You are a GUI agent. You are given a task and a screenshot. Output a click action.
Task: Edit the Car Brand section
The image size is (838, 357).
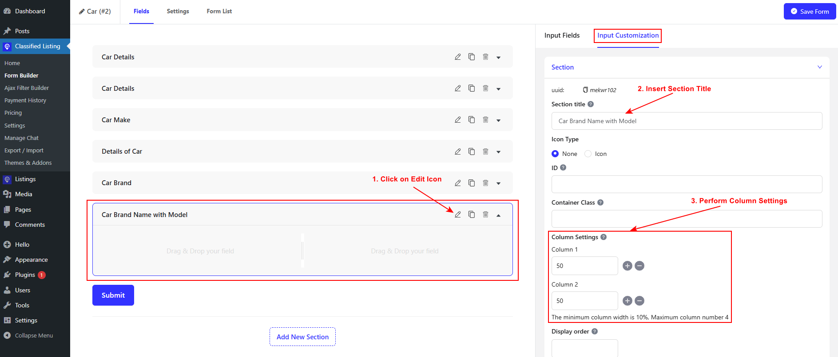[x=458, y=183]
